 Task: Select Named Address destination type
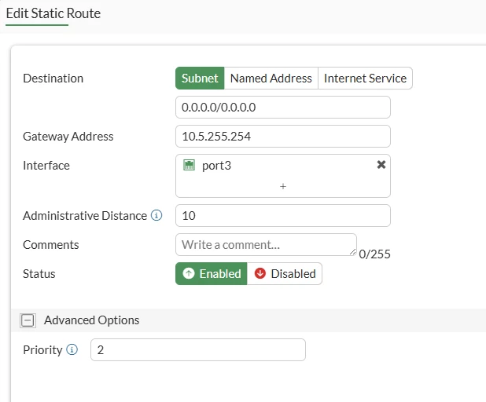[x=271, y=79]
